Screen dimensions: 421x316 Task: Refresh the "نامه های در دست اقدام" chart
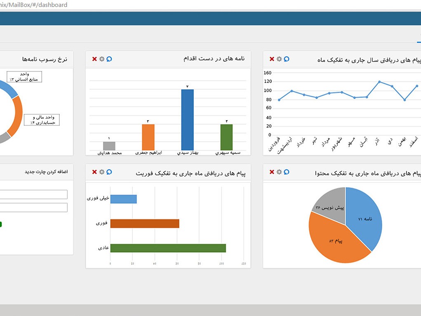click(x=109, y=59)
